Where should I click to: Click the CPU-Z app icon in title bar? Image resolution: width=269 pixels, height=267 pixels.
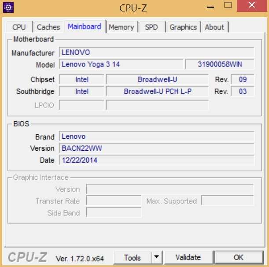coord(8,7)
